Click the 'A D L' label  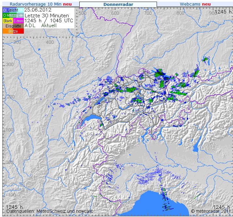[x=30, y=25]
